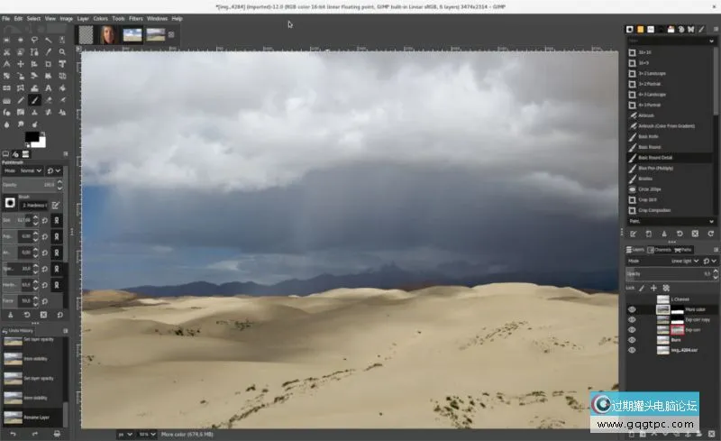This screenshot has height=441, width=721.
Task: Click the lock pixels brush icon
Action: click(x=641, y=288)
